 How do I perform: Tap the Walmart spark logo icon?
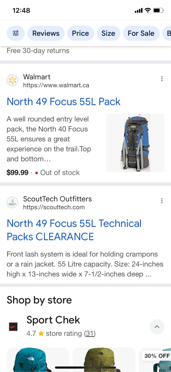[12, 81]
